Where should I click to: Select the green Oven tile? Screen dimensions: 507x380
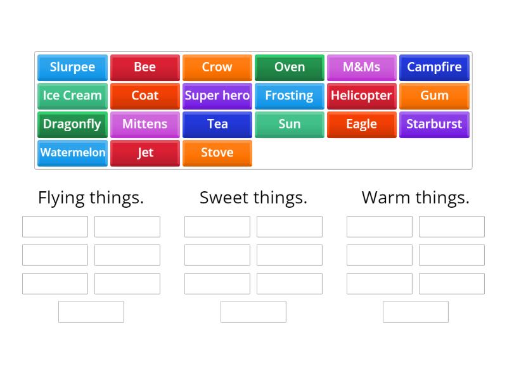click(x=290, y=67)
